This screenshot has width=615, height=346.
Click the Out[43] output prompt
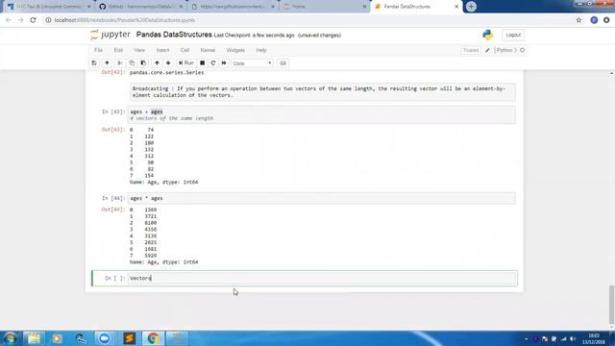click(113, 130)
